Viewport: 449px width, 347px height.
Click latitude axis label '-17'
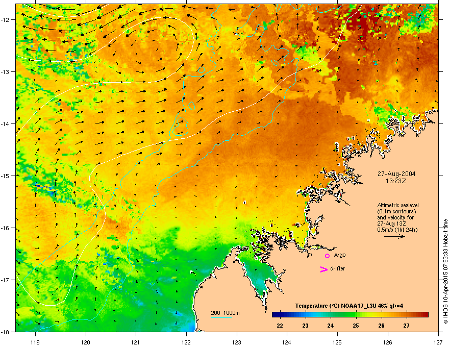pos(6,280)
